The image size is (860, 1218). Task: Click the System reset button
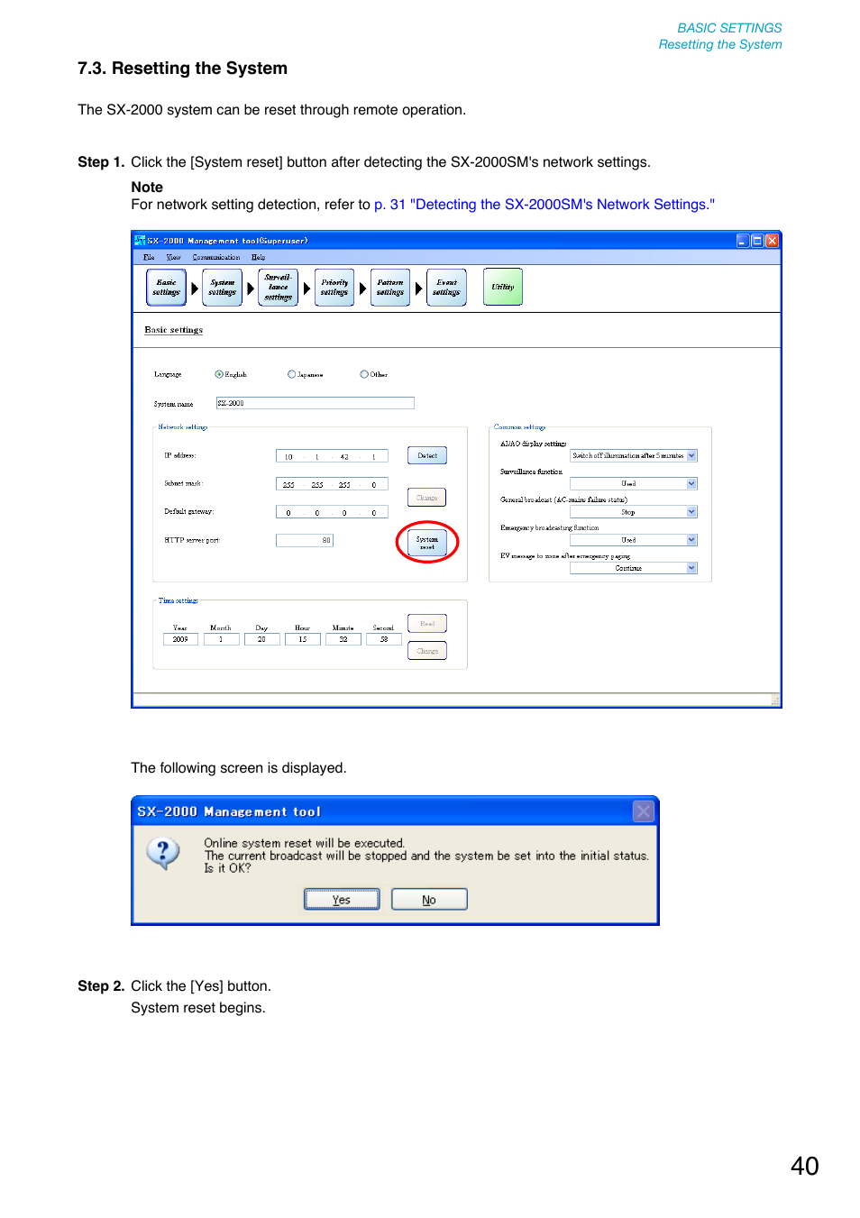pyautogui.click(x=427, y=543)
